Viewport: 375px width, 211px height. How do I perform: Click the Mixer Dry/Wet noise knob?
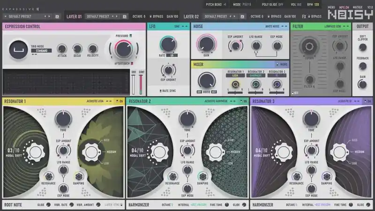tap(207, 81)
